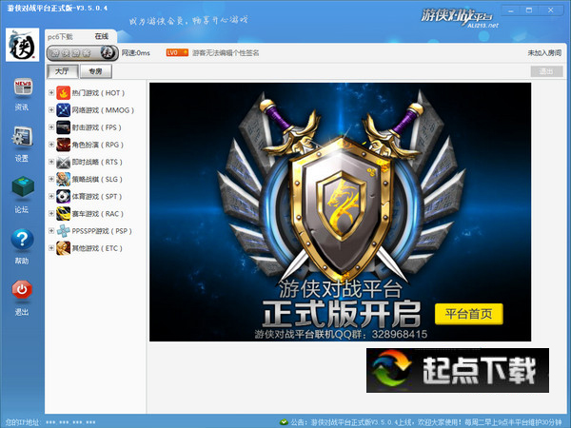Screen dimensions: 571x428
Task: Click the 即时战略 RTS crossed-swords icon
Action: 64,162
